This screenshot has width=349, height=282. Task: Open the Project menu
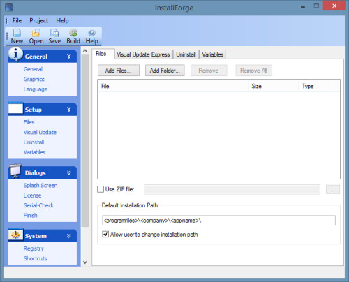click(38, 20)
